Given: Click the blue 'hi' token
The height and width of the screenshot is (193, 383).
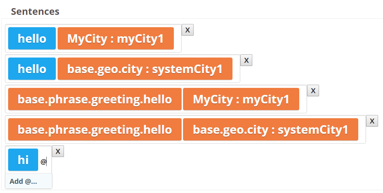Looking at the screenshot, I should (x=23, y=159).
